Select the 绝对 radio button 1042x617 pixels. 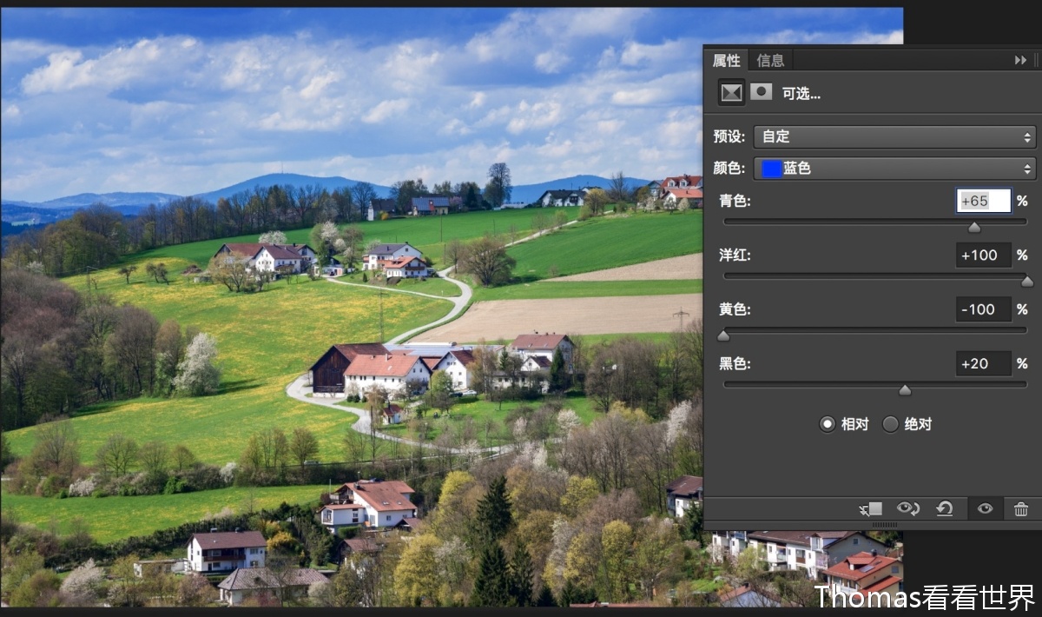890,424
